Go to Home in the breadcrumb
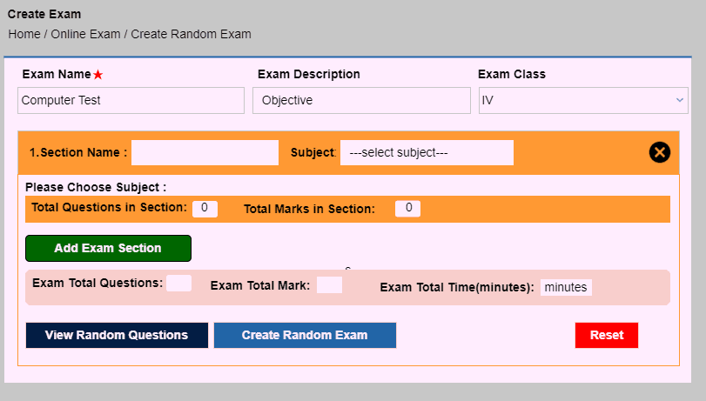706x401 pixels. (24, 34)
